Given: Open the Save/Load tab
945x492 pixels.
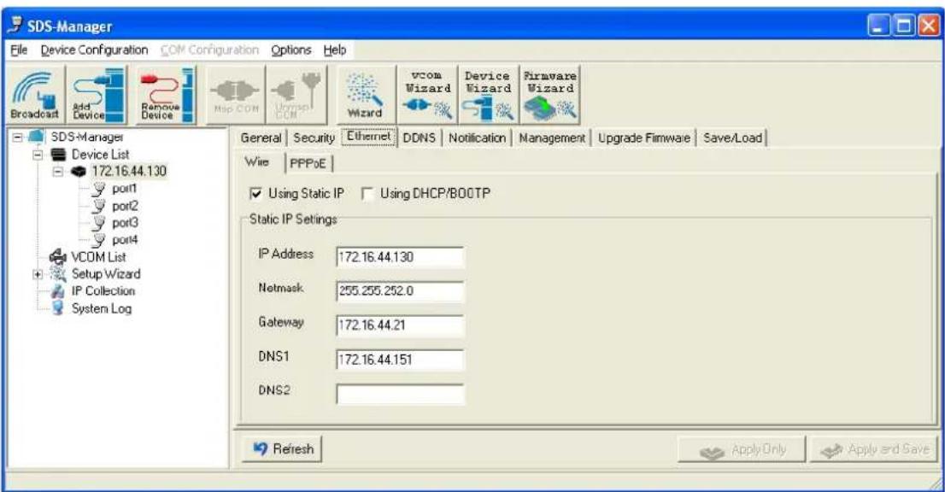Looking at the screenshot, I should 732,138.
